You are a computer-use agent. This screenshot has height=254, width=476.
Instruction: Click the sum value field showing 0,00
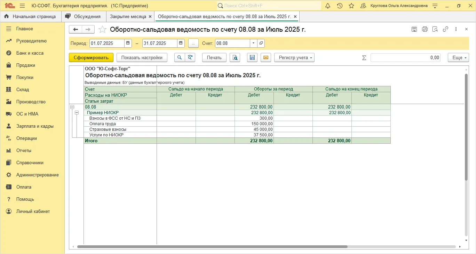[x=405, y=57]
